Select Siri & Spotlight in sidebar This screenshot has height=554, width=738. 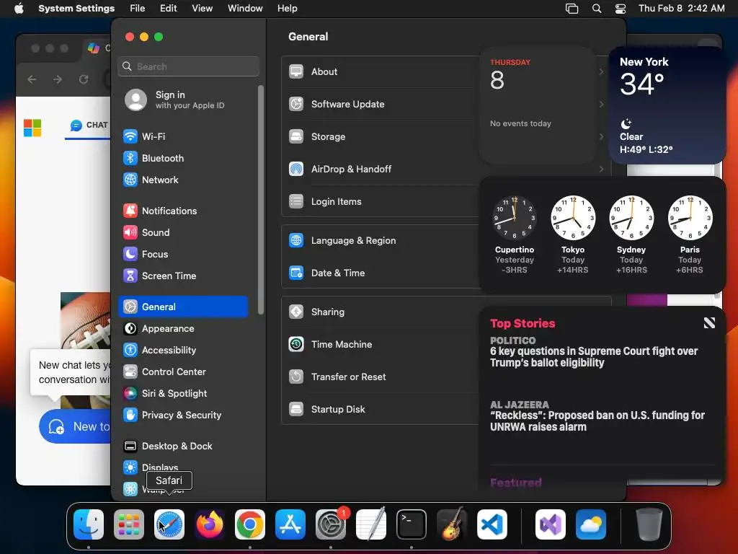pos(183,394)
